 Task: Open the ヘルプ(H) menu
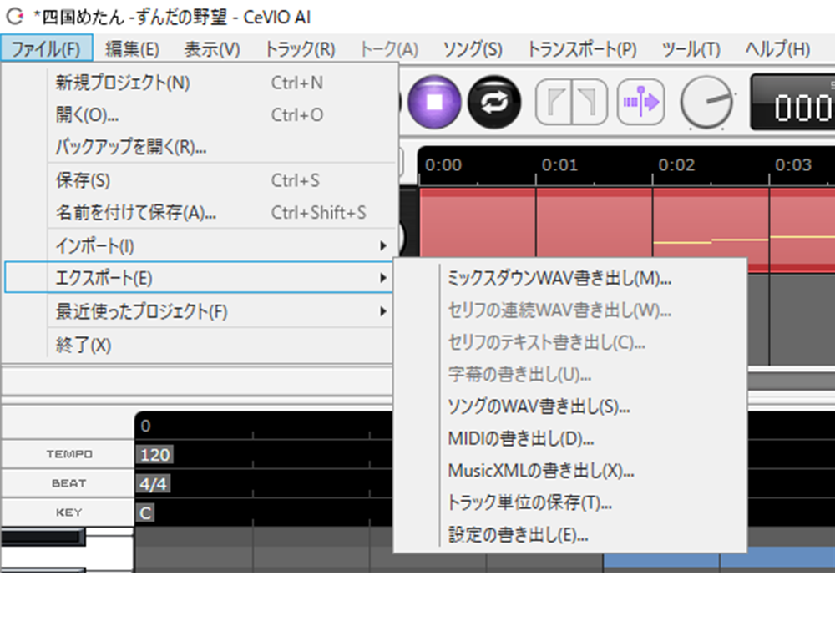pos(777,49)
